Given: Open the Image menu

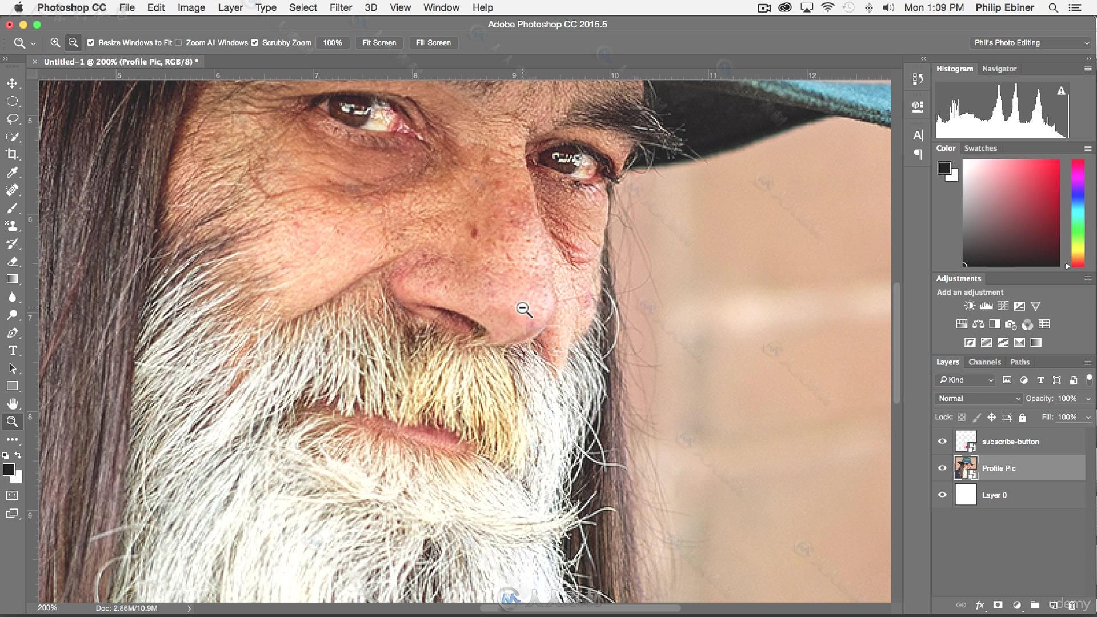Looking at the screenshot, I should pyautogui.click(x=191, y=7).
